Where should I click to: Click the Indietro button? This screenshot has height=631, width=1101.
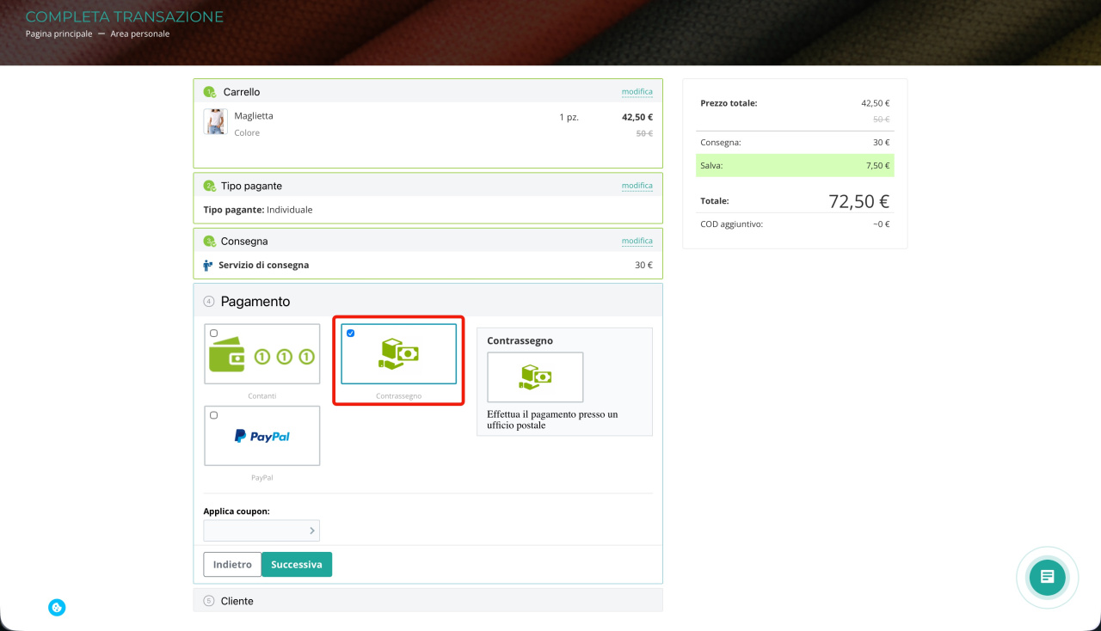(x=232, y=565)
